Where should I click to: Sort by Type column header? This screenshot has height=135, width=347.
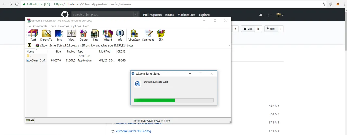click(x=87, y=52)
